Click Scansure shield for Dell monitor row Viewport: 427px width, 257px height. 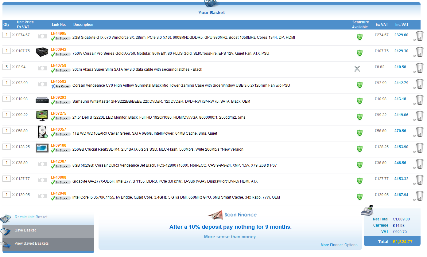[x=359, y=117]
